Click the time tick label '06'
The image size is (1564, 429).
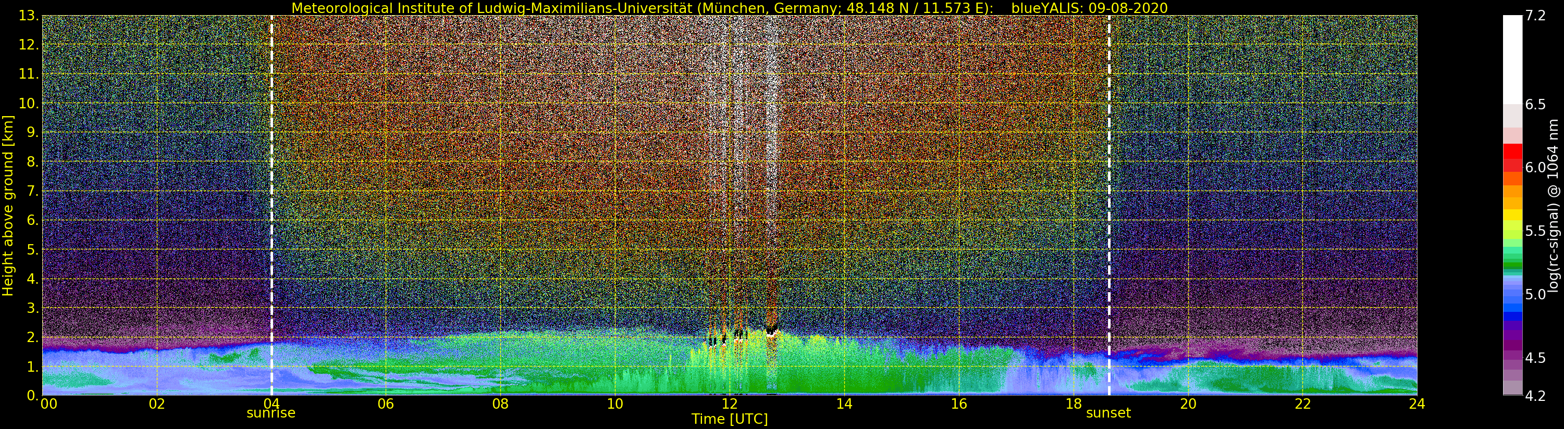click(x=386, y=403)
